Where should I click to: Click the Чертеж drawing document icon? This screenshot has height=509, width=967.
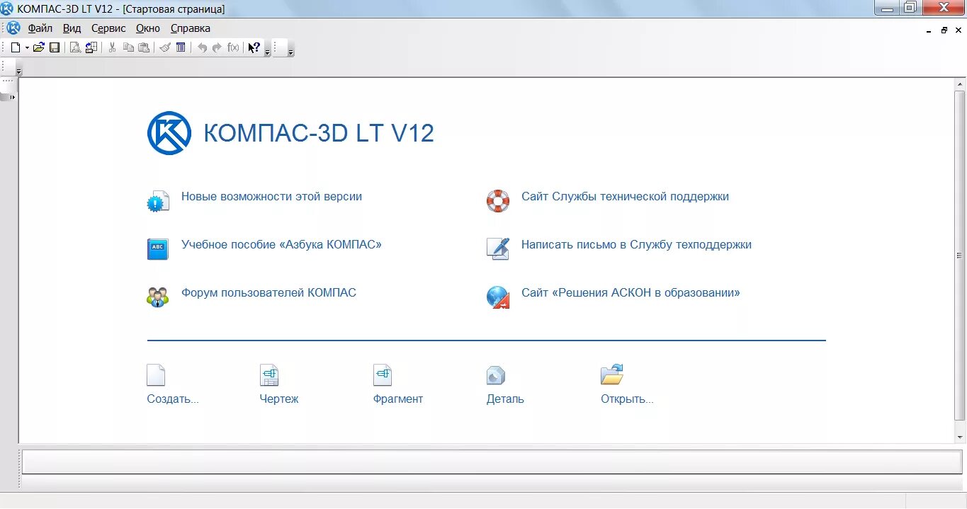click(269, 375)
